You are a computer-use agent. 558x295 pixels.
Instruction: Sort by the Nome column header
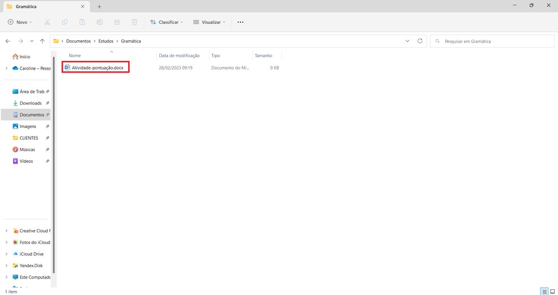pos(75,56)
